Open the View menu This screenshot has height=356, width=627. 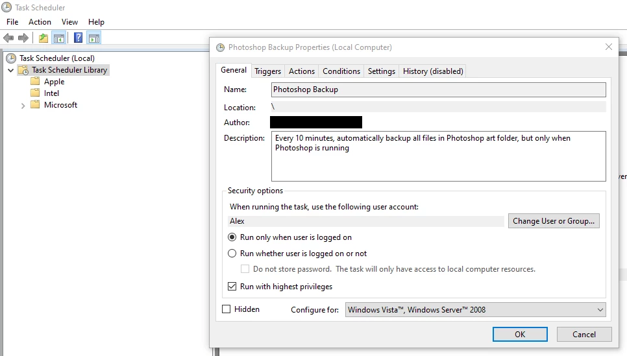click(69, 22)
